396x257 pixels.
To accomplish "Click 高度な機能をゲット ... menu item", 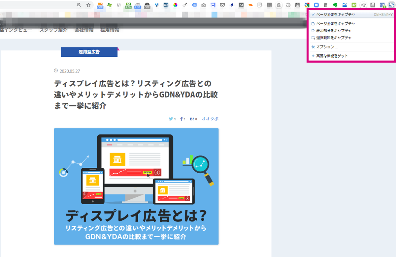I will [x=351, y=56].
